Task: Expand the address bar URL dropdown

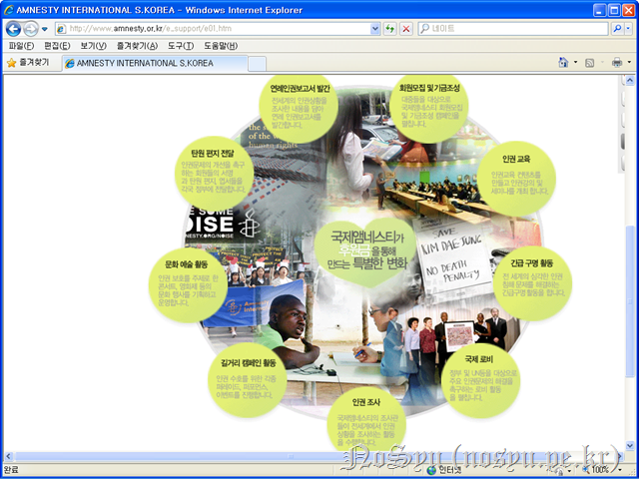Action: (x=374, y=29)
